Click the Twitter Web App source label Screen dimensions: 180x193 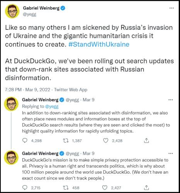pos(71,90)
